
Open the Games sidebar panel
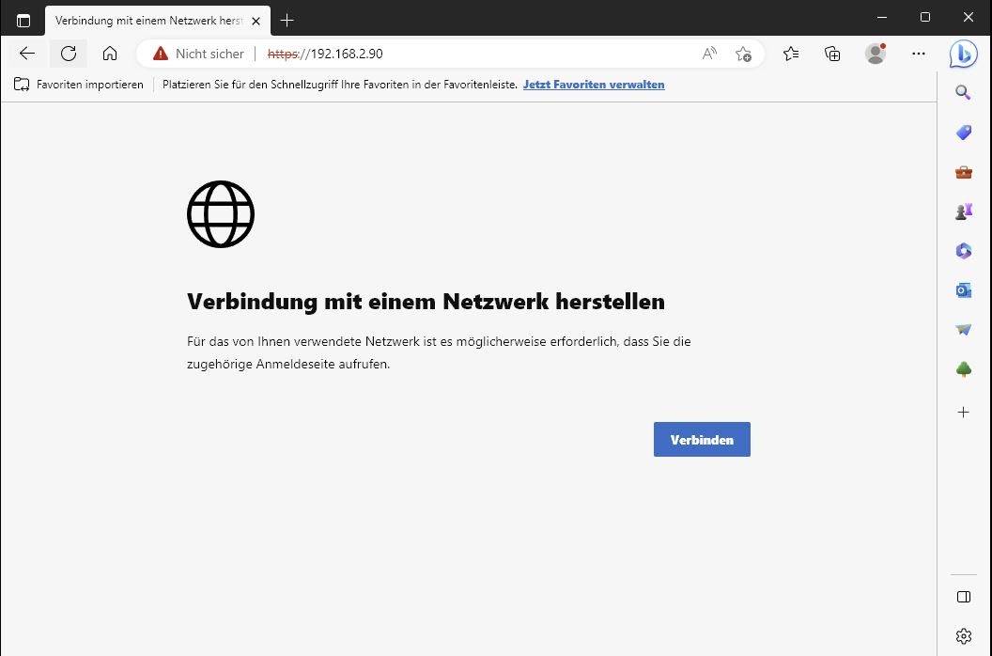(963, 211)
